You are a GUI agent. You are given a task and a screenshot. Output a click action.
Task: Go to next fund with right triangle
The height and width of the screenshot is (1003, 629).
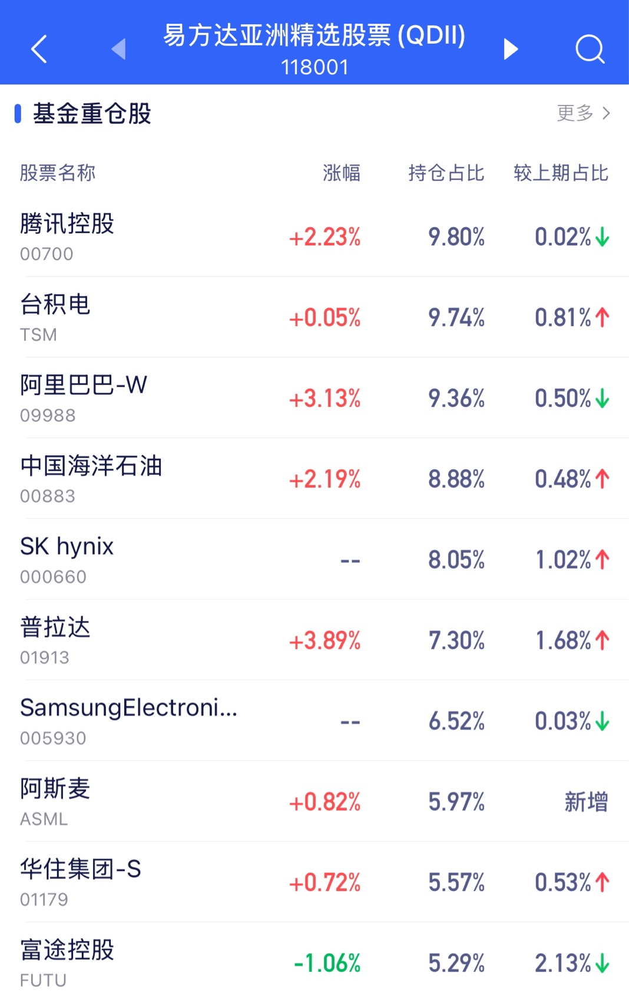point(511,49)
